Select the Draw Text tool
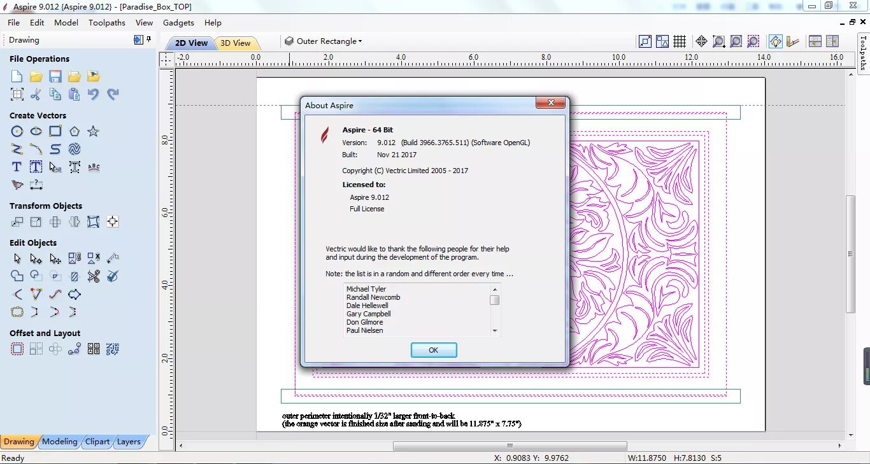 click(17, 167)
